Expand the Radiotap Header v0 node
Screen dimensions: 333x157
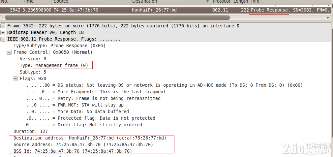(3, 33)
